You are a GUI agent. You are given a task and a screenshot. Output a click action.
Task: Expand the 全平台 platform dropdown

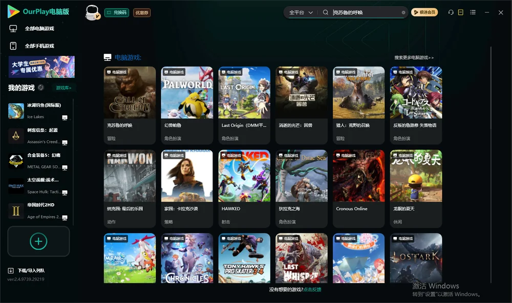click(301, 12)
